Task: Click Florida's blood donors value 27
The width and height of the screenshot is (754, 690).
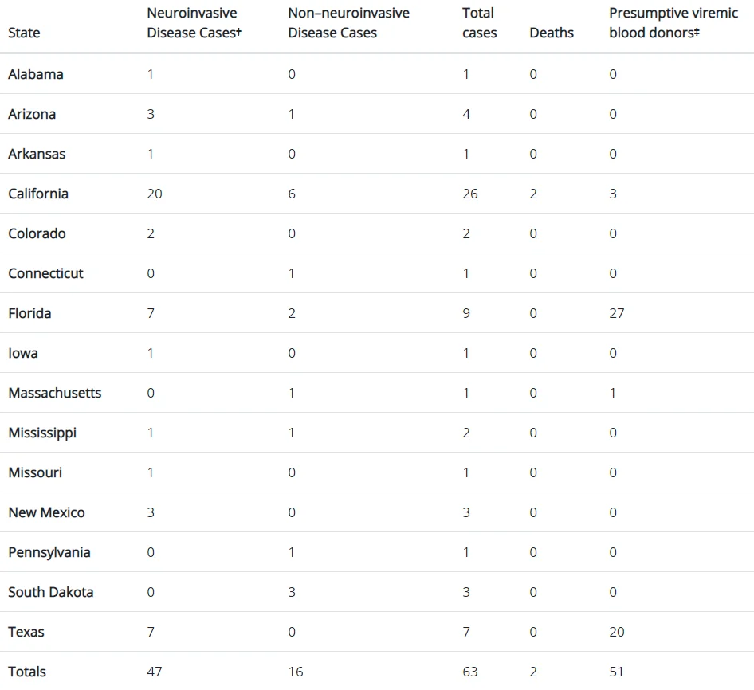Action: click(x=616, y=313)
